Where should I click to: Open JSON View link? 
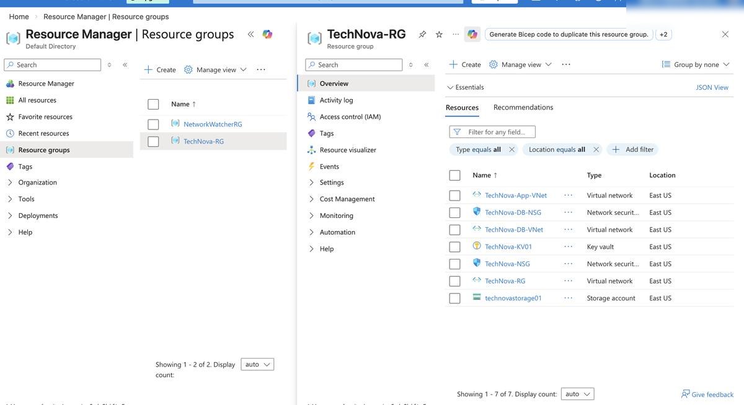(x=712, y=87)
